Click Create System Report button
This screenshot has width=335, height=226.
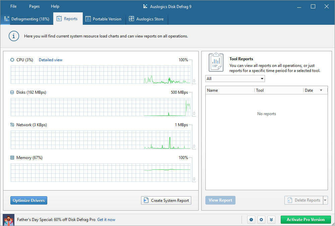pyautogui.click(x=166, y=200)
